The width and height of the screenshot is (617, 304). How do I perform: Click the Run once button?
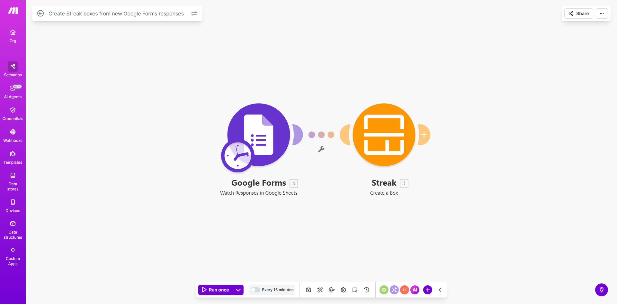point(216,290)
